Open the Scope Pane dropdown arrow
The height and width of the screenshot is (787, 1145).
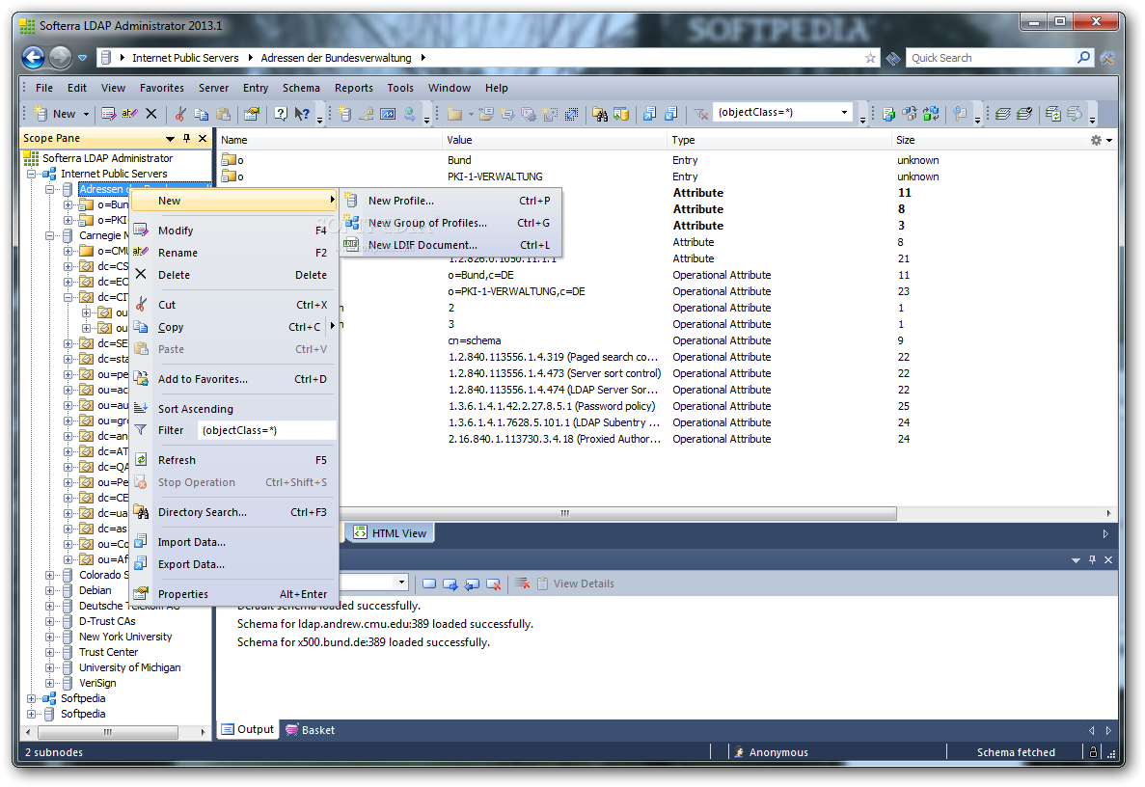(170, 139)
